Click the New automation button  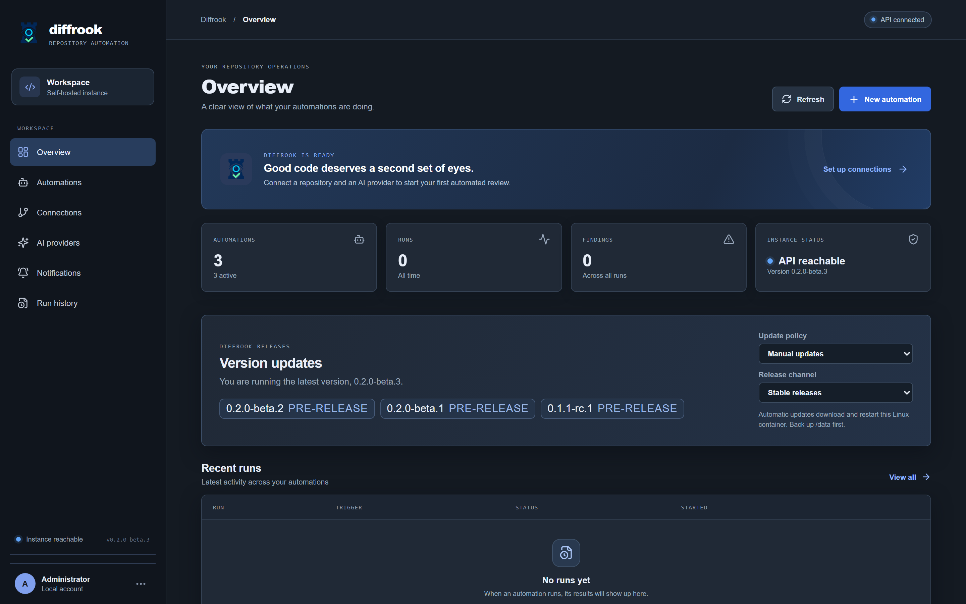click(x=885, y=99)
